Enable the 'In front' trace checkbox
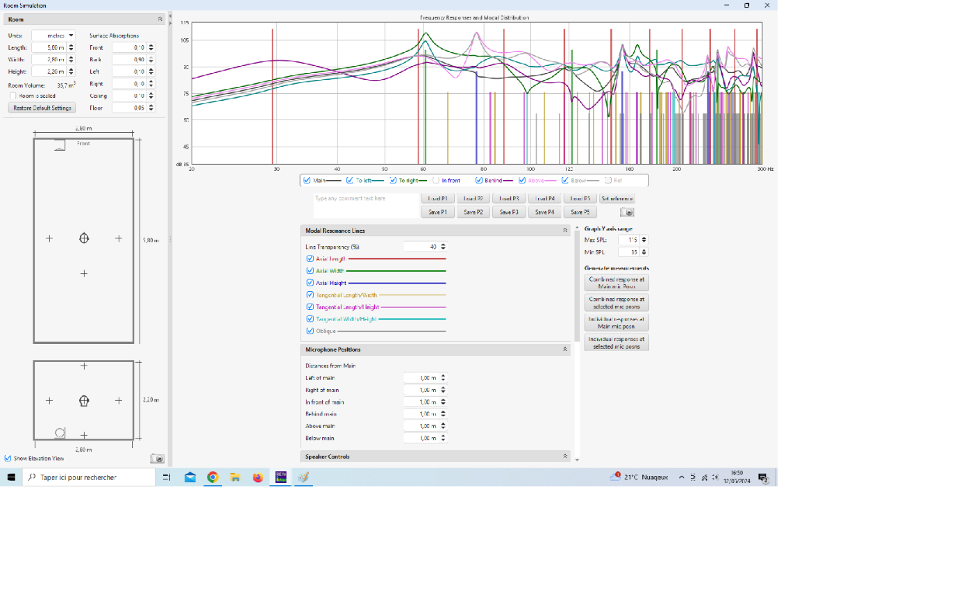The width and height of the screenshot is (972, 608). [x=436, y=181]
